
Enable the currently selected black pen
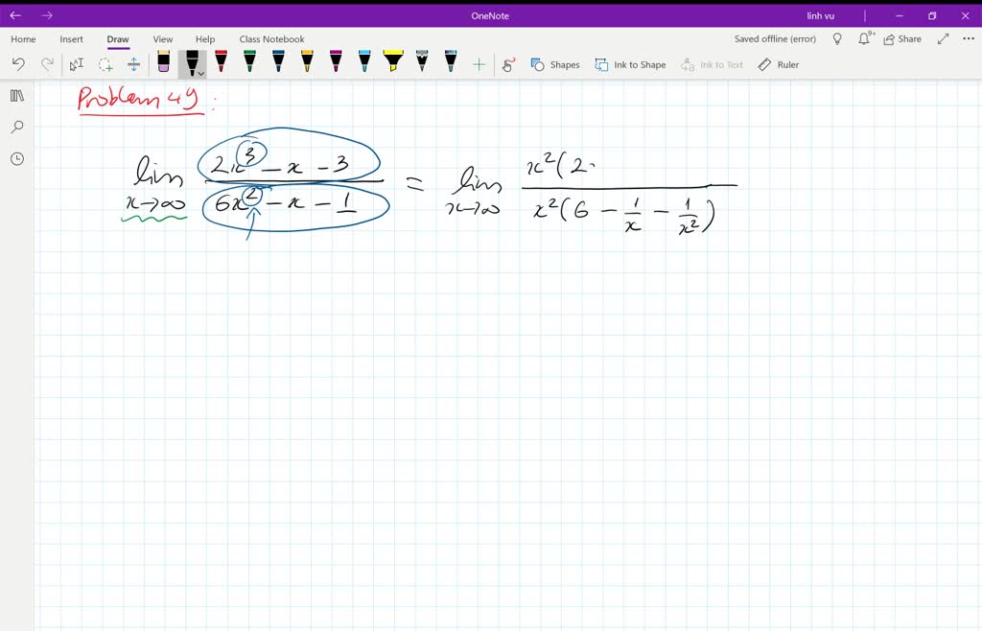click(x=191, y=61)
